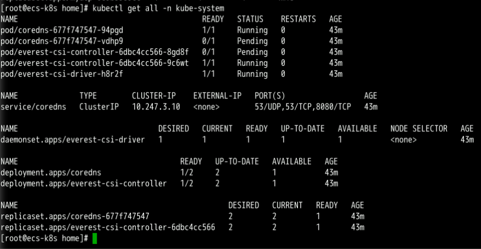Click the Pending status of coredns-vdhp9 pod
Viewport: 481px width, 249px height.
[252, 41]
